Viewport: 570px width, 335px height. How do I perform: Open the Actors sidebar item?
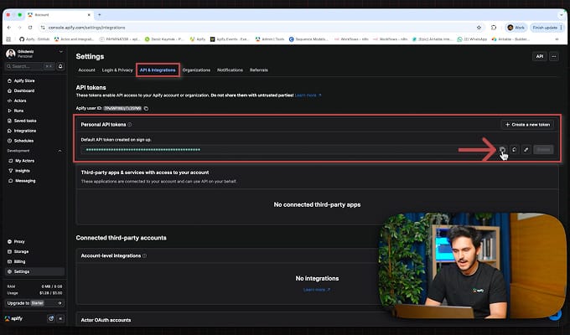[x=17, y=100]
